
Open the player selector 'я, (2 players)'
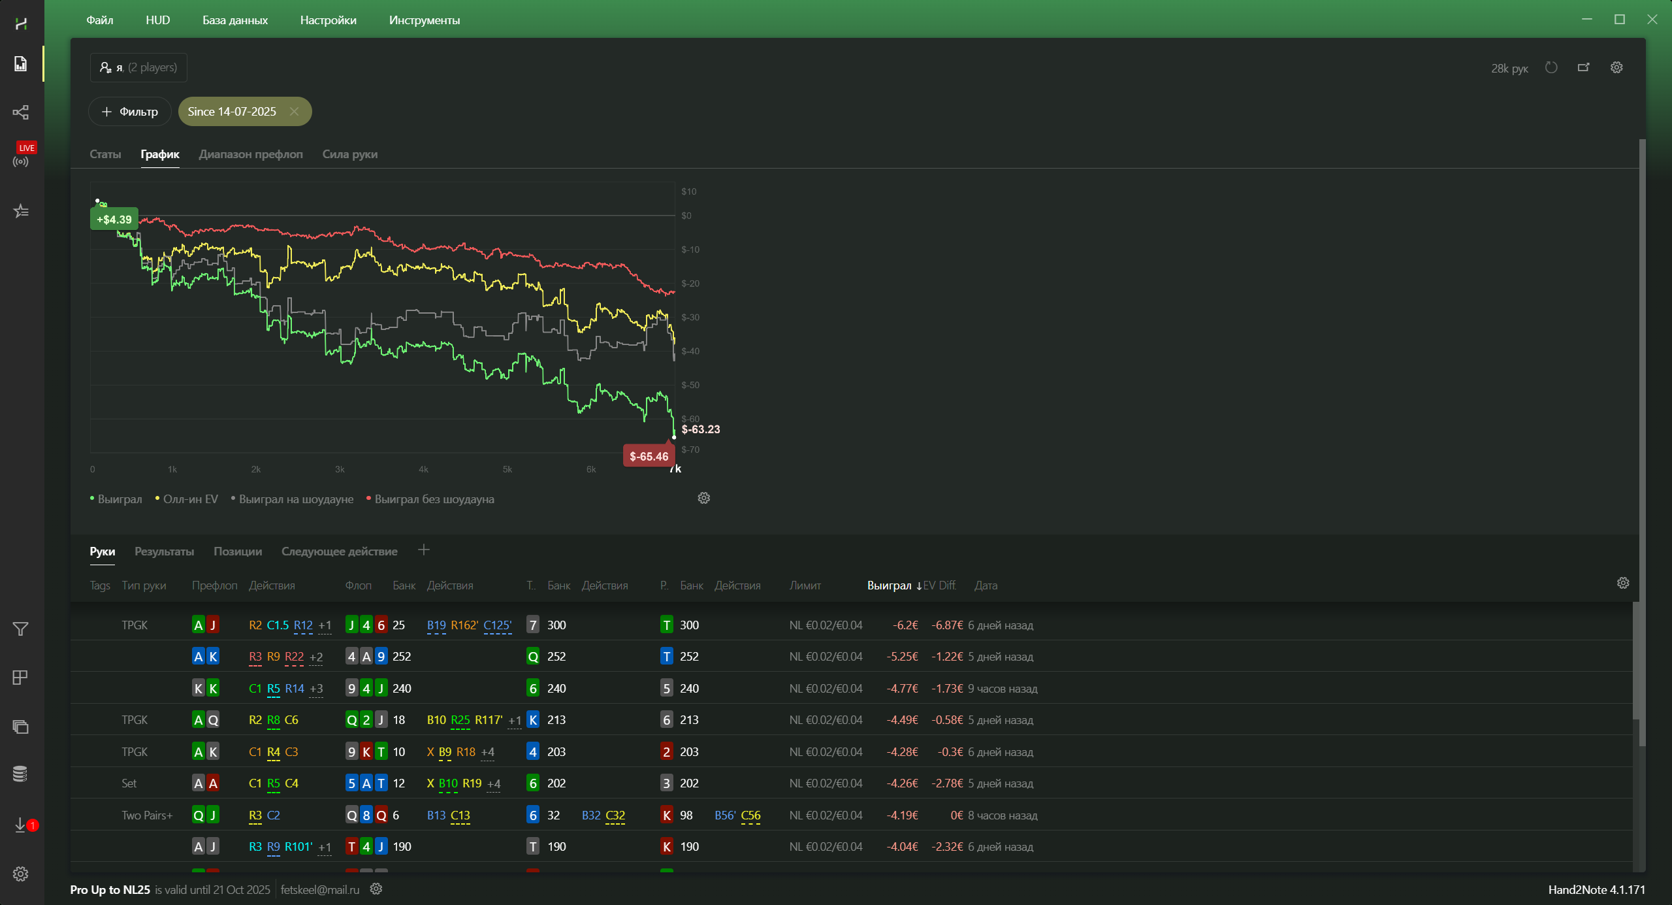pyautogui.click(x=138, y=67)
